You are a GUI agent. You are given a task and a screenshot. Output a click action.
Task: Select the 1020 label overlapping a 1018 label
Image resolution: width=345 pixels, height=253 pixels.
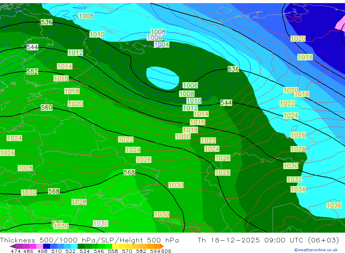coord(291,90)
